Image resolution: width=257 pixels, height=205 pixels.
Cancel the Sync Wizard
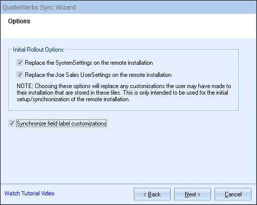pos(233,194)
